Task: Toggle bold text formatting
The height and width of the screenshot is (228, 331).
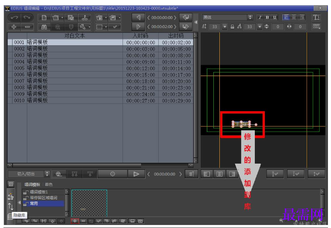Action: [x=267, y=17]
